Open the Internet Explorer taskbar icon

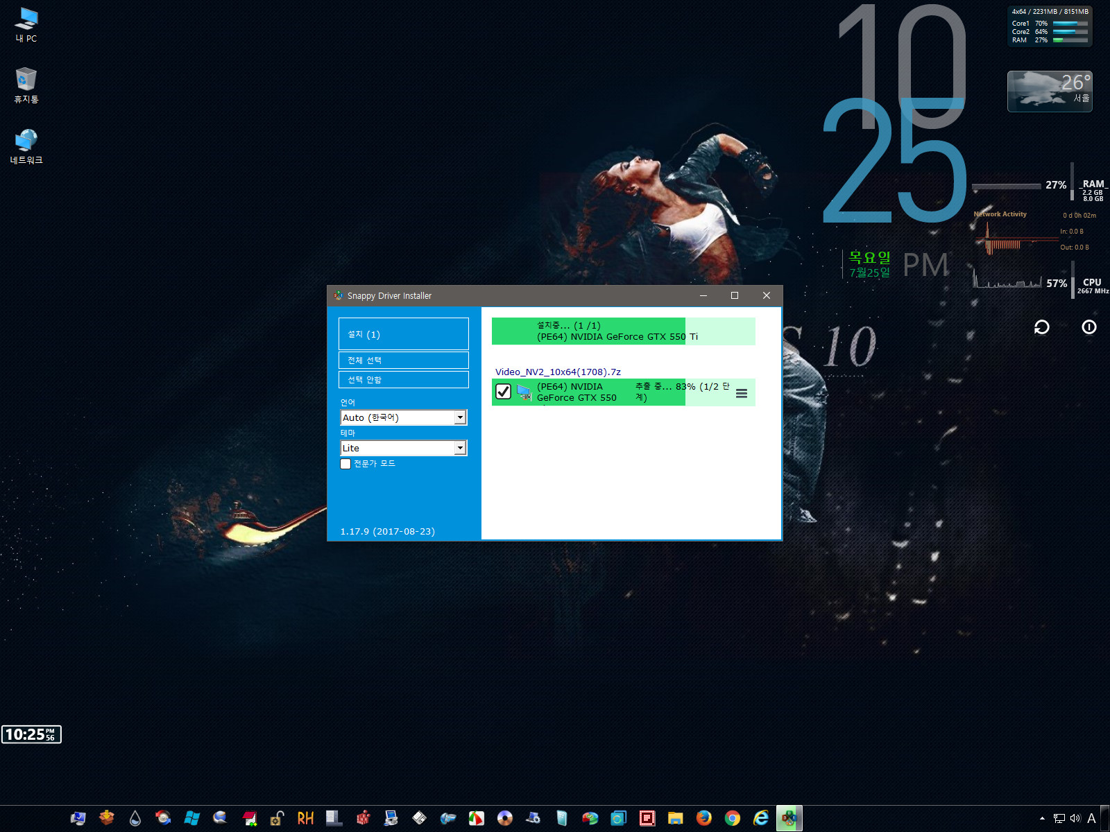(x=761, y=818)
